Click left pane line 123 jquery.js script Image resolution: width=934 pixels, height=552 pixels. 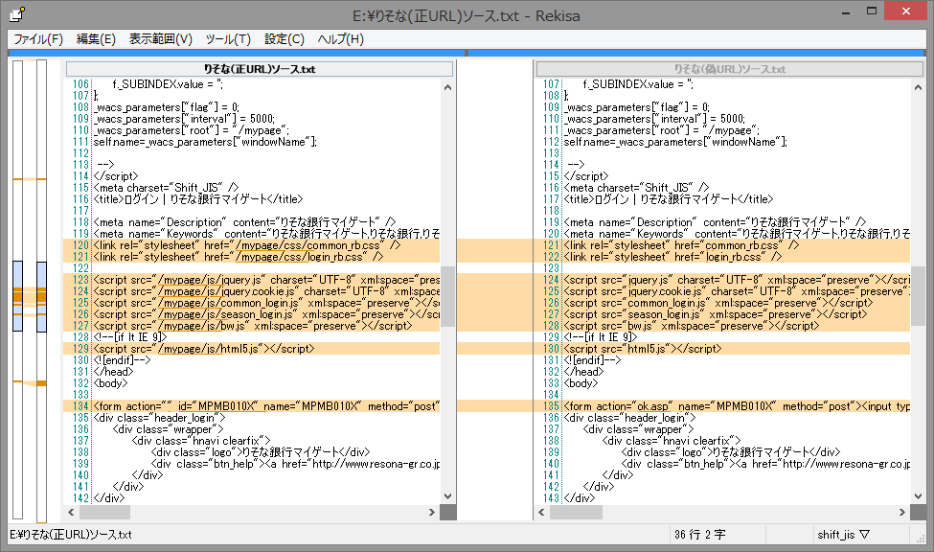tap(266, 280)
